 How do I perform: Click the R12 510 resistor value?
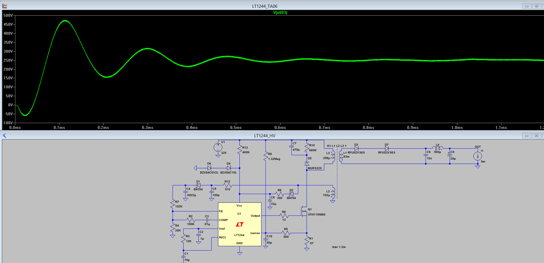(228, 189)
